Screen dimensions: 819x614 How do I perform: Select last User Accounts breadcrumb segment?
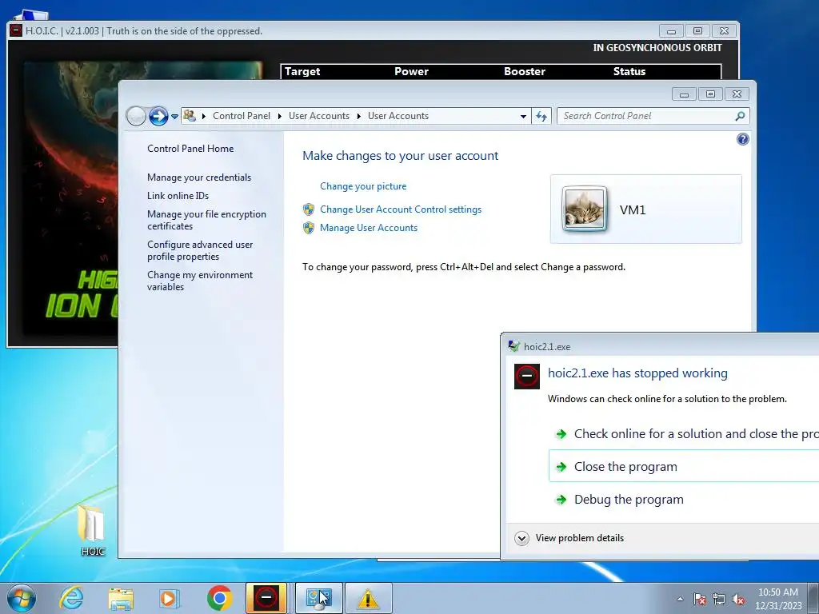coord(398,116)
